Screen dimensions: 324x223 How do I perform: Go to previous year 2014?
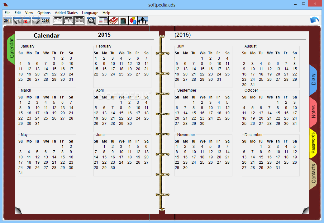click(x=8, y=20)
